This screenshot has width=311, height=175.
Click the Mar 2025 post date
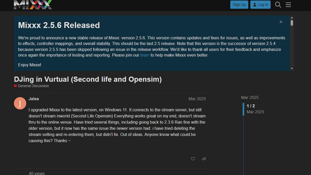(x=197, y=99)
